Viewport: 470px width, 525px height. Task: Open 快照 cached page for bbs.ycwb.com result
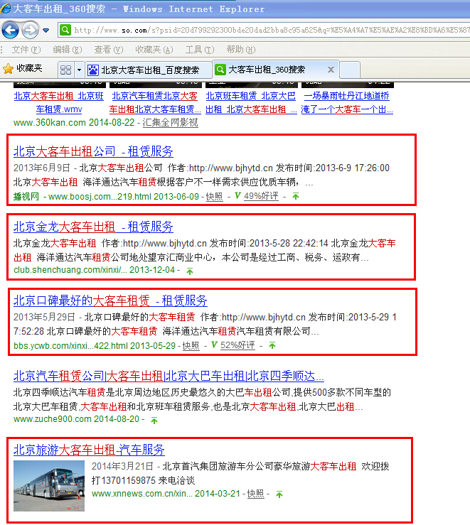[x=191, y=345]
